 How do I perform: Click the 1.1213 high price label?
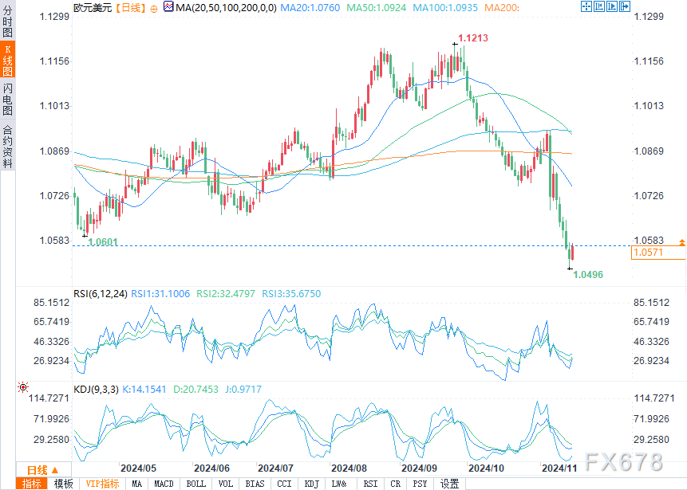click(x=473, y=38)
